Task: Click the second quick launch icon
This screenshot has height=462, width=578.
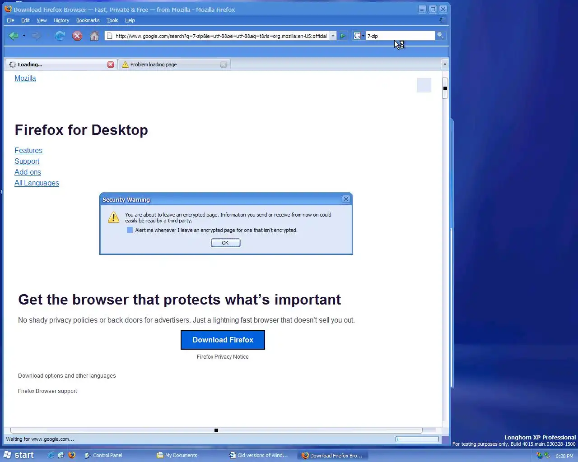Action: [61, 455]
